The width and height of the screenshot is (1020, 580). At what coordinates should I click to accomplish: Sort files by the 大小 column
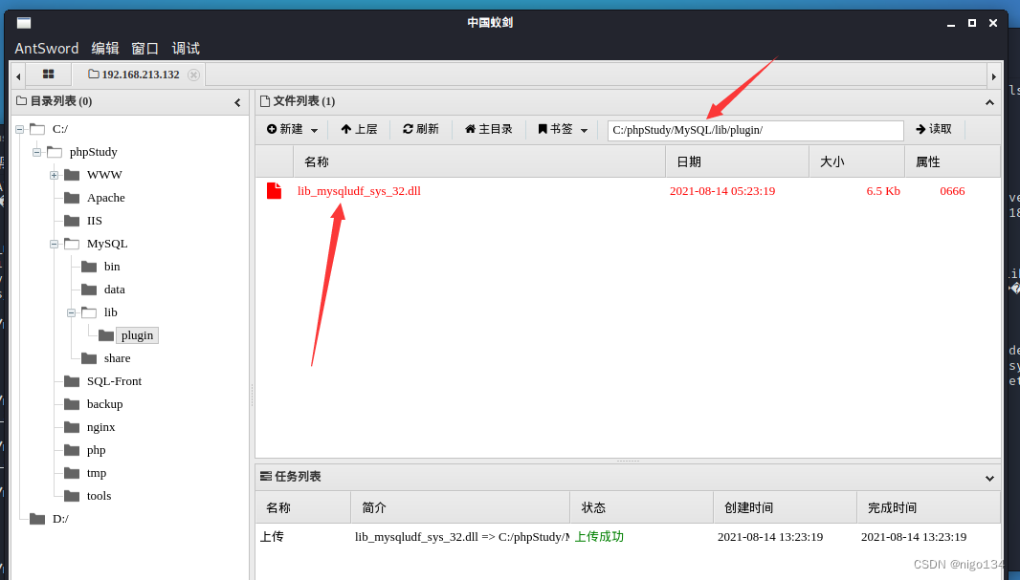pos(856,161)
